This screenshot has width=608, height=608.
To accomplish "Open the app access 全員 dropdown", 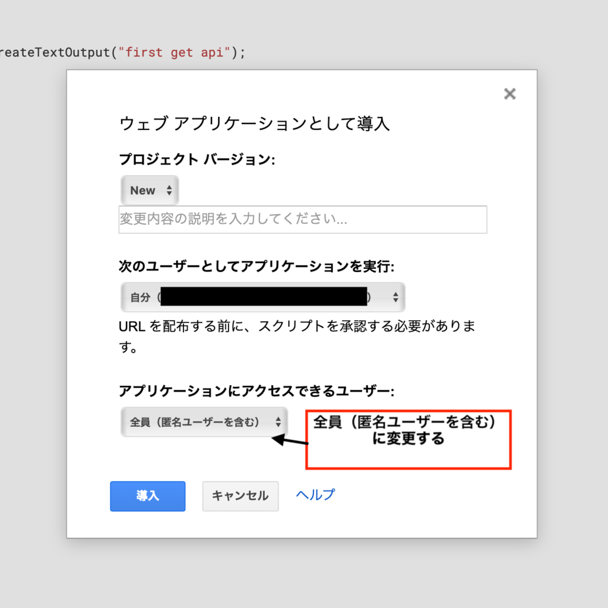I will tap(204, 422).
